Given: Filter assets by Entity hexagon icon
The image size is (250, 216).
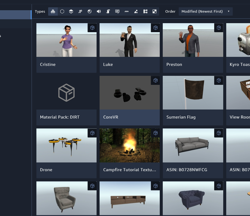Looking at the screenshot, I should [62, 11].
